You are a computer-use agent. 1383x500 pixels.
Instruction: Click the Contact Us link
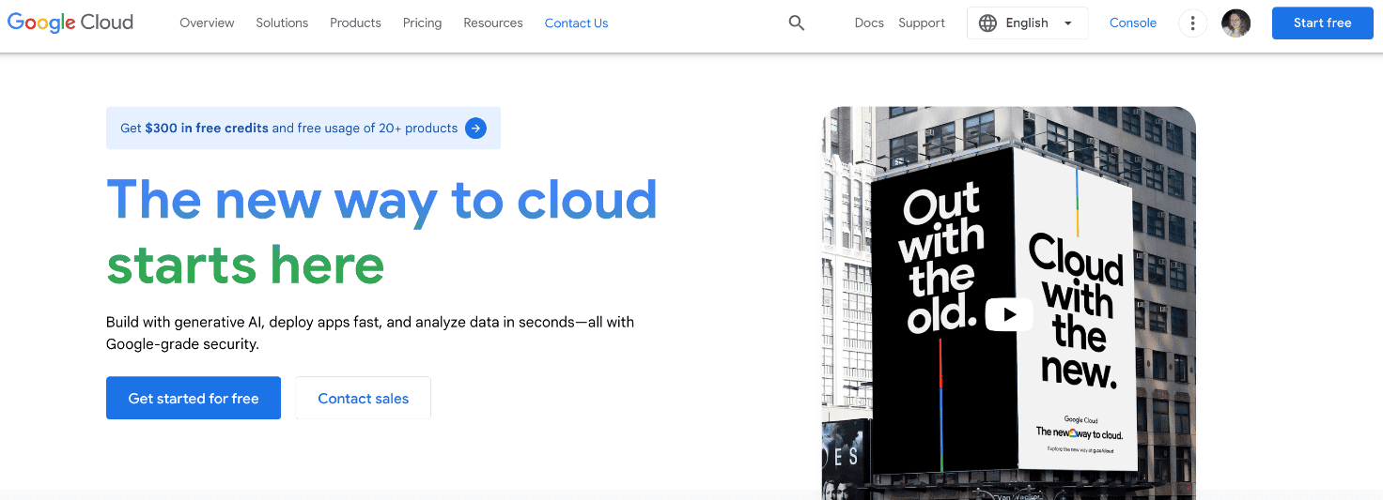576,23
